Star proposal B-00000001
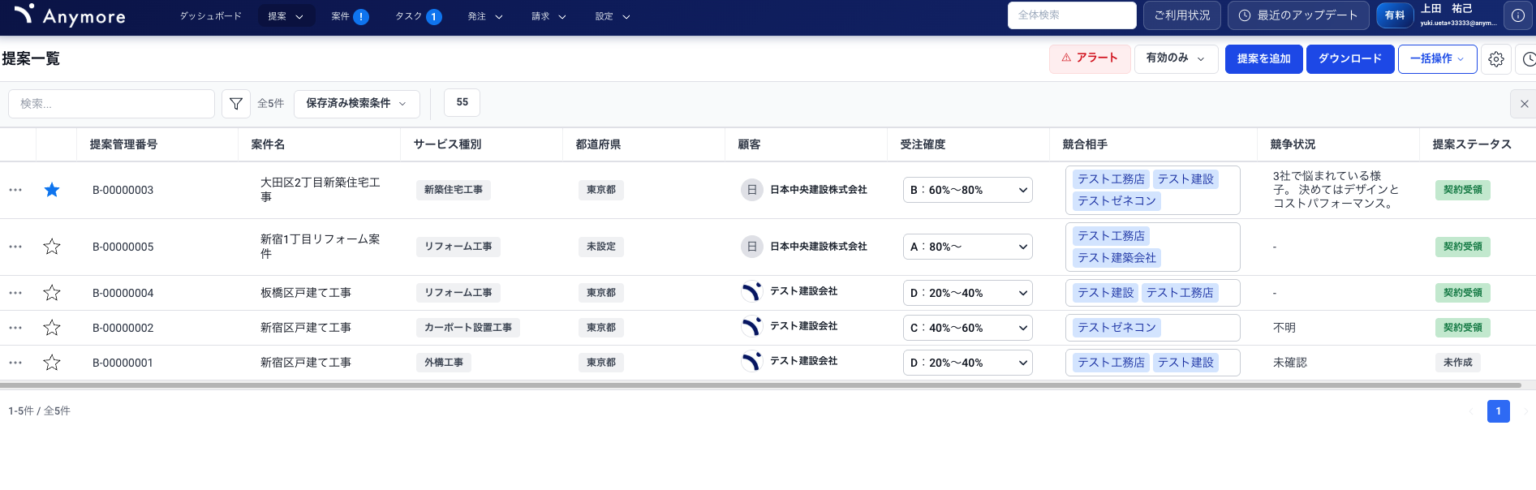 click(52, 363)
